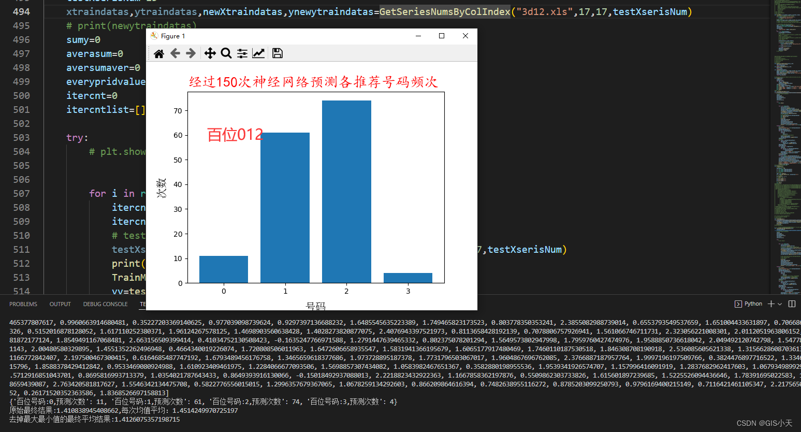Open Configure subplots settings

(x=242, y=53)
